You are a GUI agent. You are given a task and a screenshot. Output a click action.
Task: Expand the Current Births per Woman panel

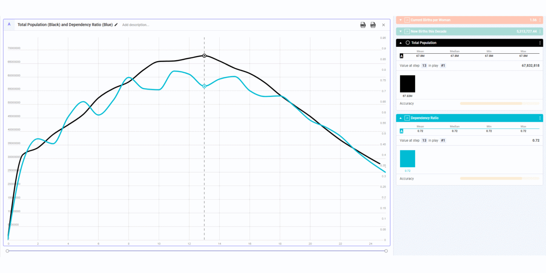[x=401, y=20]
